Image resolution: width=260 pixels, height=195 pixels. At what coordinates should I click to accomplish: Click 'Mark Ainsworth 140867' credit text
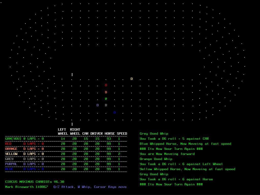tap(26, 187)
